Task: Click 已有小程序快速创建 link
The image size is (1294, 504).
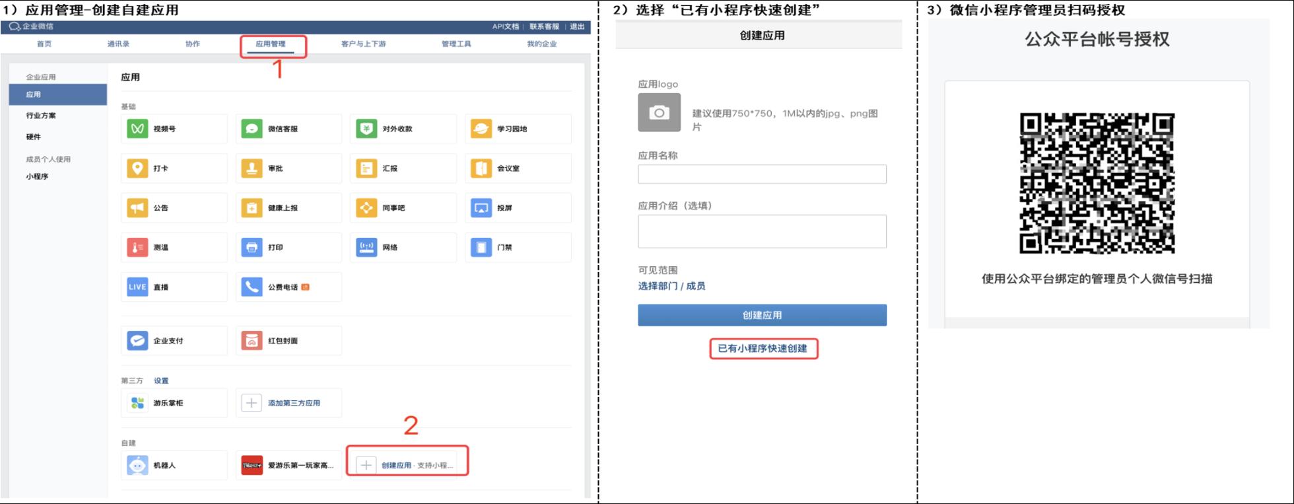Action: tap(763, 348)
